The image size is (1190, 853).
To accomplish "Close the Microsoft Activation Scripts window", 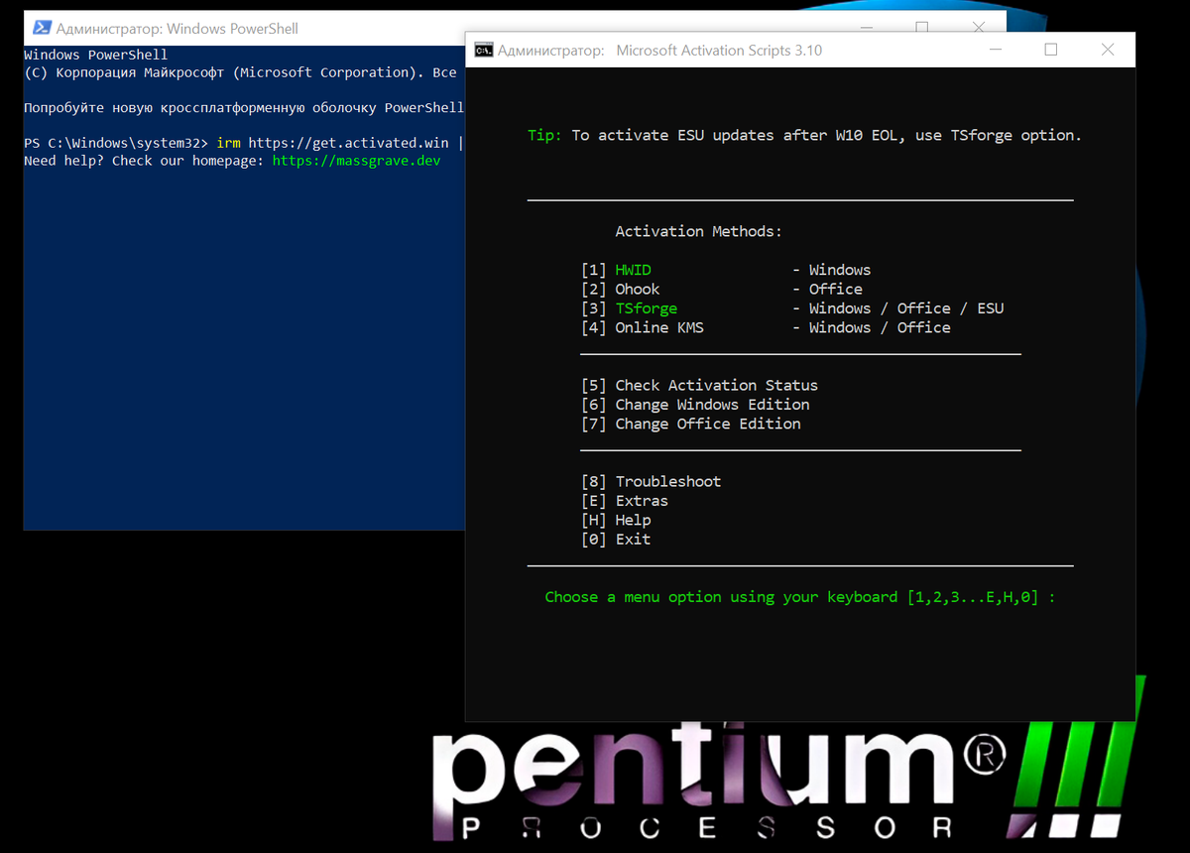I will 1107,50.
